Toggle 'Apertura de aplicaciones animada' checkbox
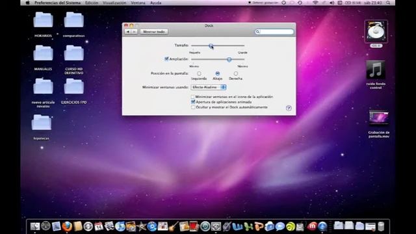The image size is (416, 234). (193, 102)
